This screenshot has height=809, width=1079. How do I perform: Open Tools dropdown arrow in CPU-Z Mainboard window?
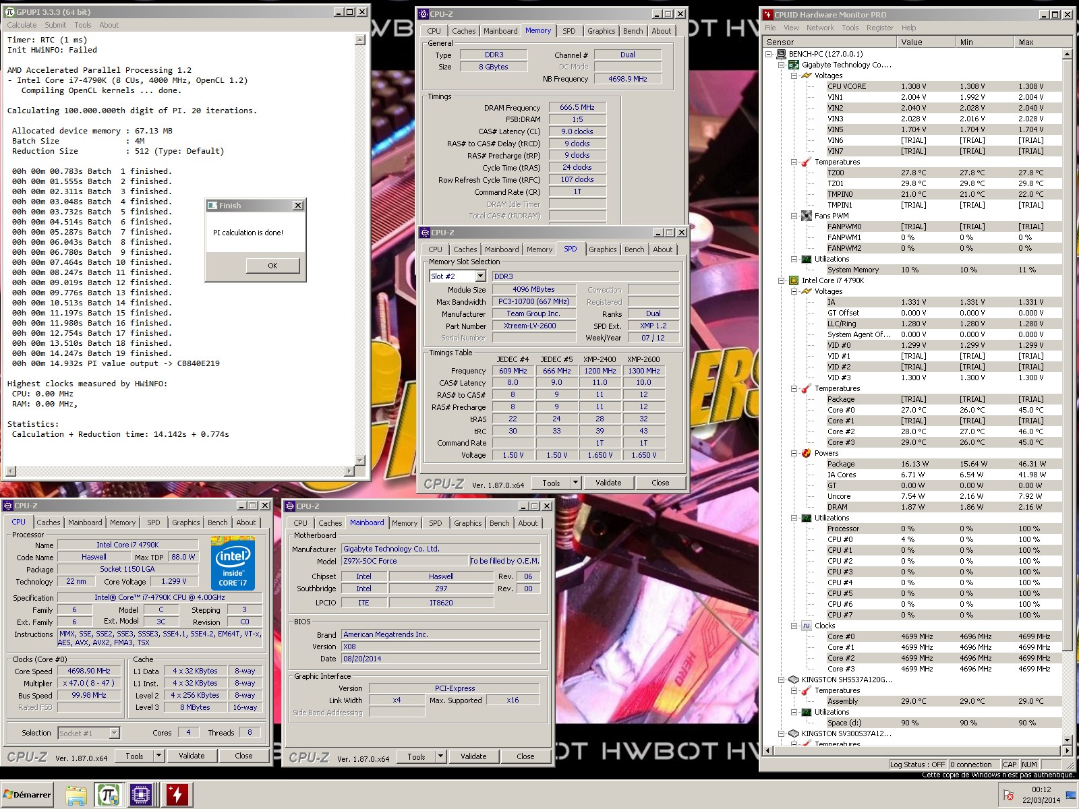pyautogui.click(x=440, y=756)
